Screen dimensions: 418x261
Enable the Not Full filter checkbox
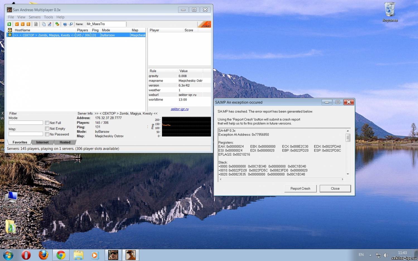click(x=47, y=123)
